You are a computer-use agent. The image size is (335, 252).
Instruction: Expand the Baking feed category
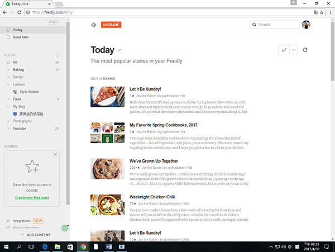[x=8, y=70]
